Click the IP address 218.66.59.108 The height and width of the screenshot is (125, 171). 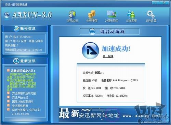coord(21,114)
